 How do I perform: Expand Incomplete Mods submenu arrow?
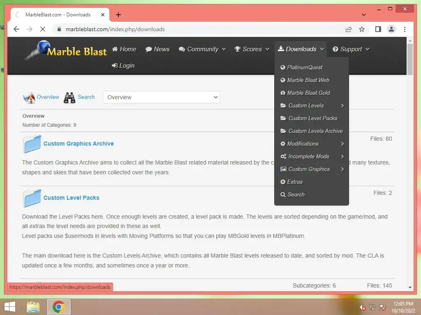(342, 156)
